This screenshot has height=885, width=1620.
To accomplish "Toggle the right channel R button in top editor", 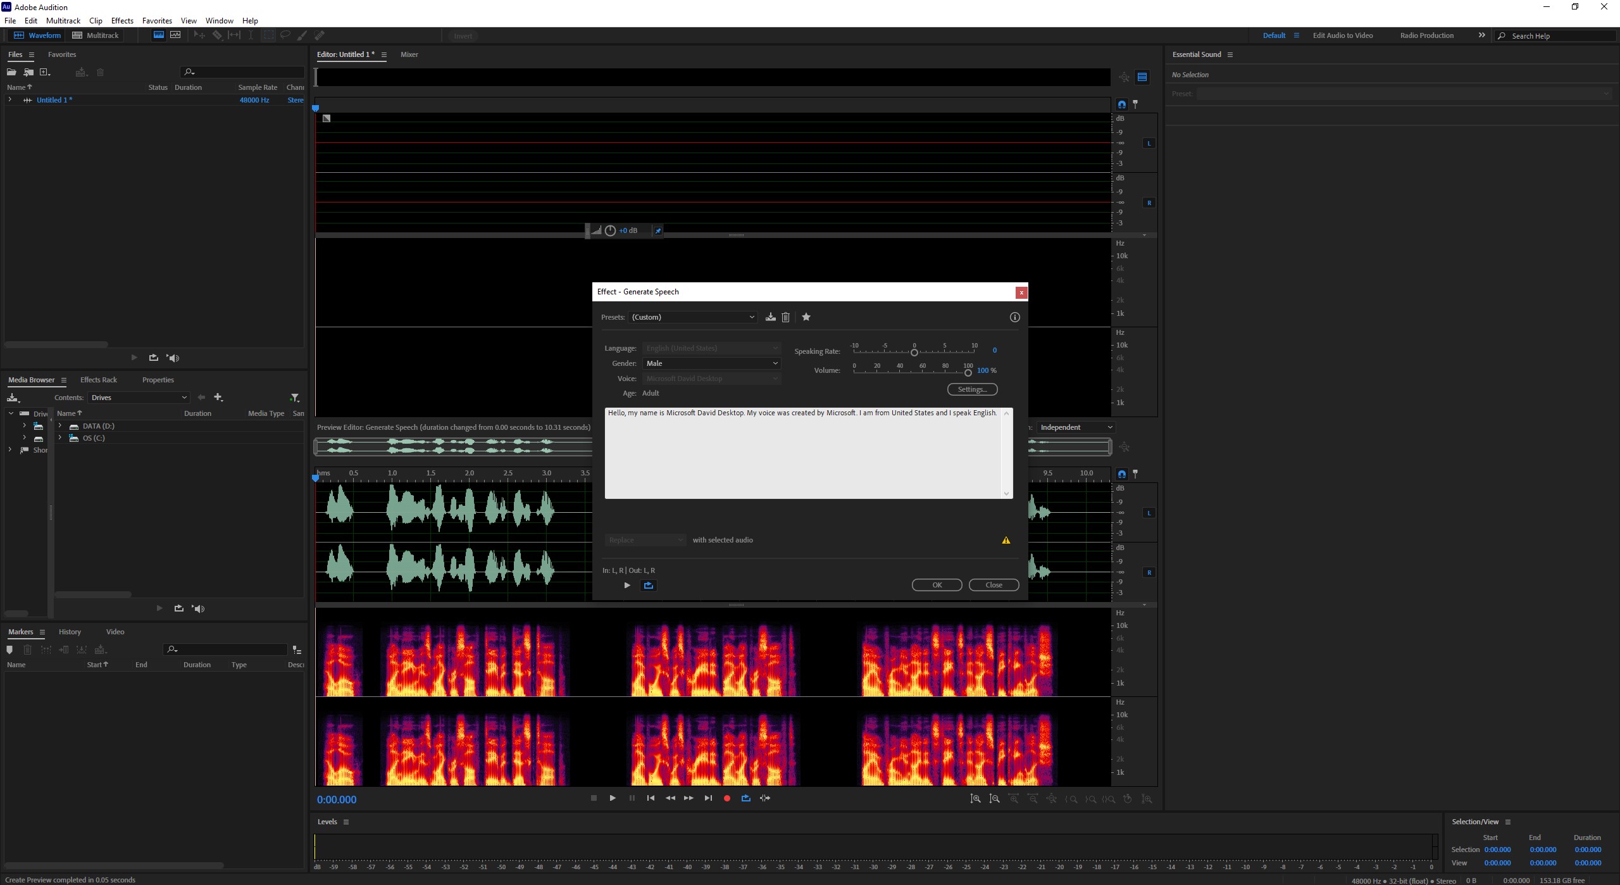I will pos(1149,203).
